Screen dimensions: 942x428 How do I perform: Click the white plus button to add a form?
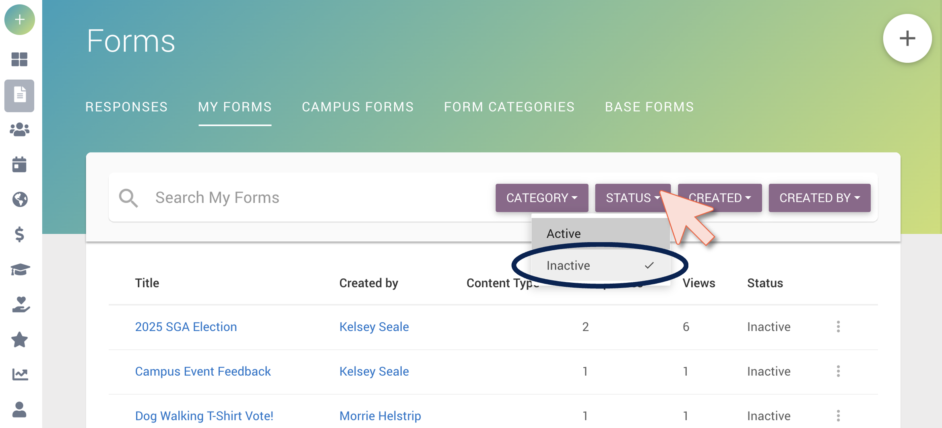pos(907,39)
